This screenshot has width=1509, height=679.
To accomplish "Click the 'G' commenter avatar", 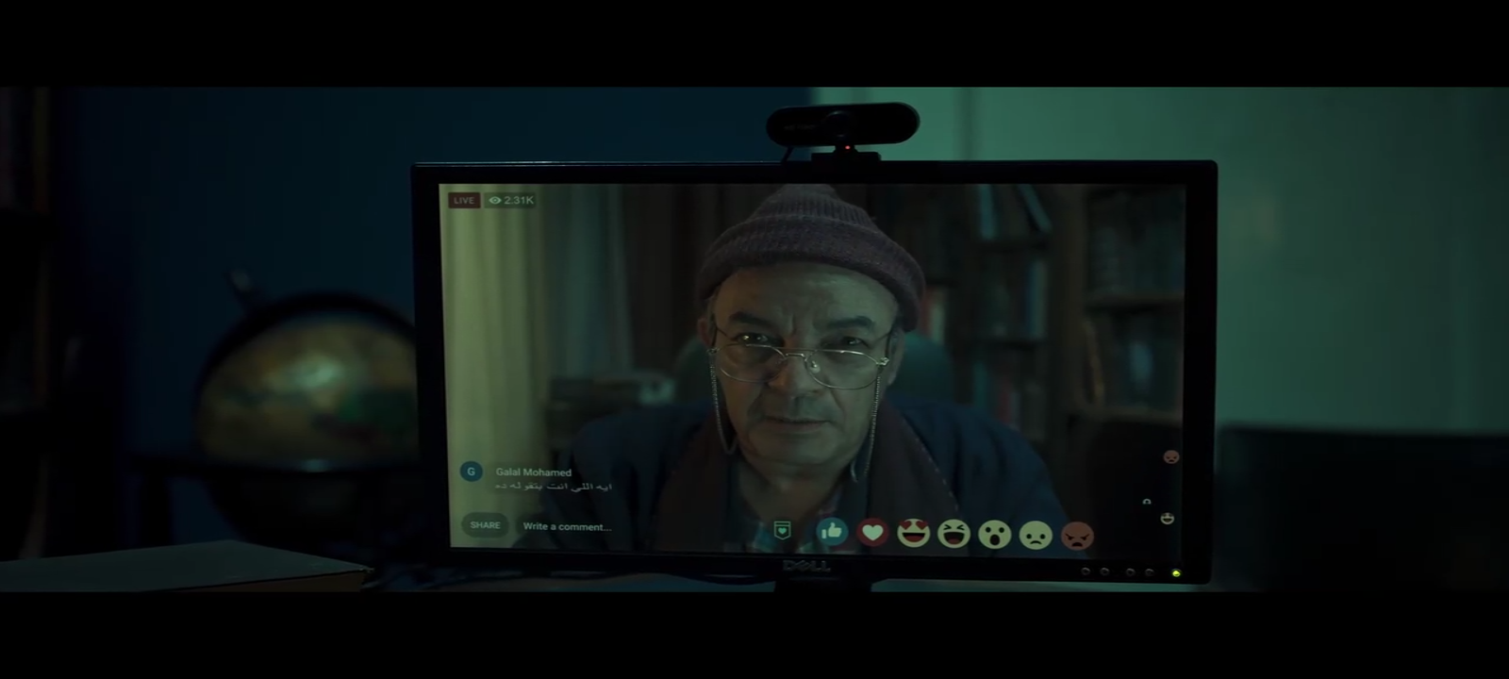I will point(471,472).
